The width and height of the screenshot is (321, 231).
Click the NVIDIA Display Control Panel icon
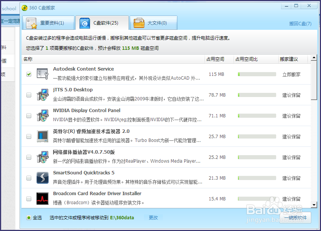[x=42, y=115]
